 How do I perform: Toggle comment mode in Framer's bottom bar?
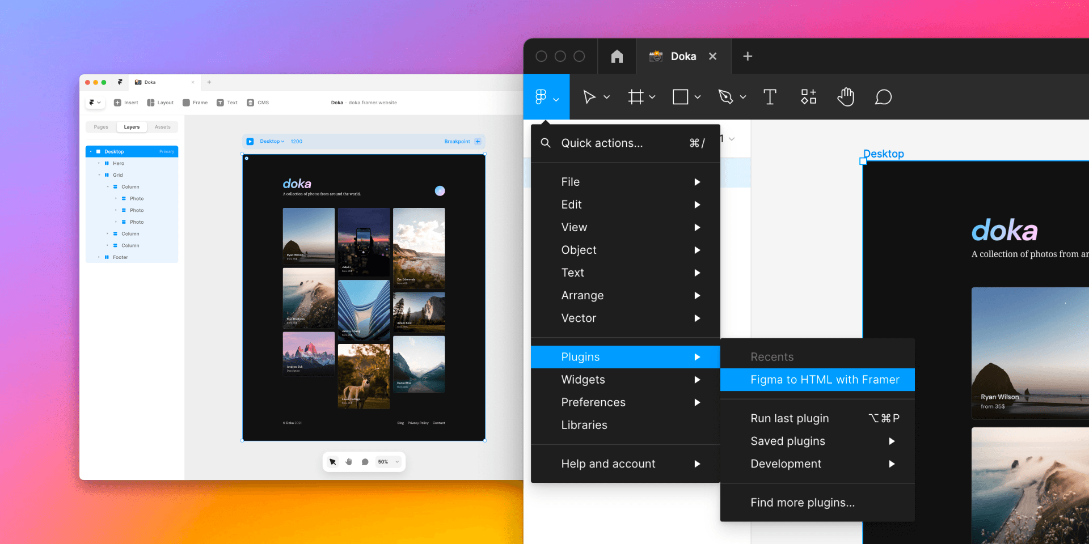[x=365, y=461]
